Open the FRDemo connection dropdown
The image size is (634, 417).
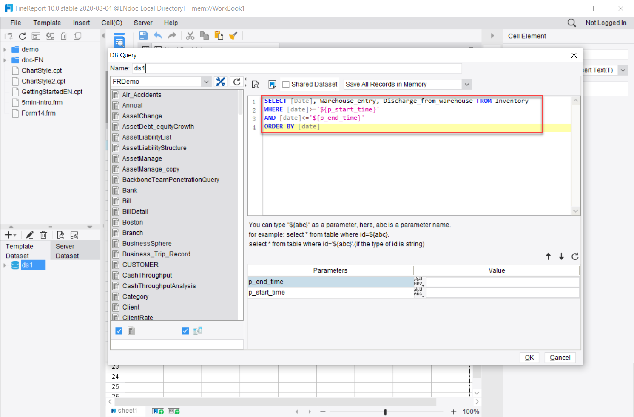click(206, 81)
